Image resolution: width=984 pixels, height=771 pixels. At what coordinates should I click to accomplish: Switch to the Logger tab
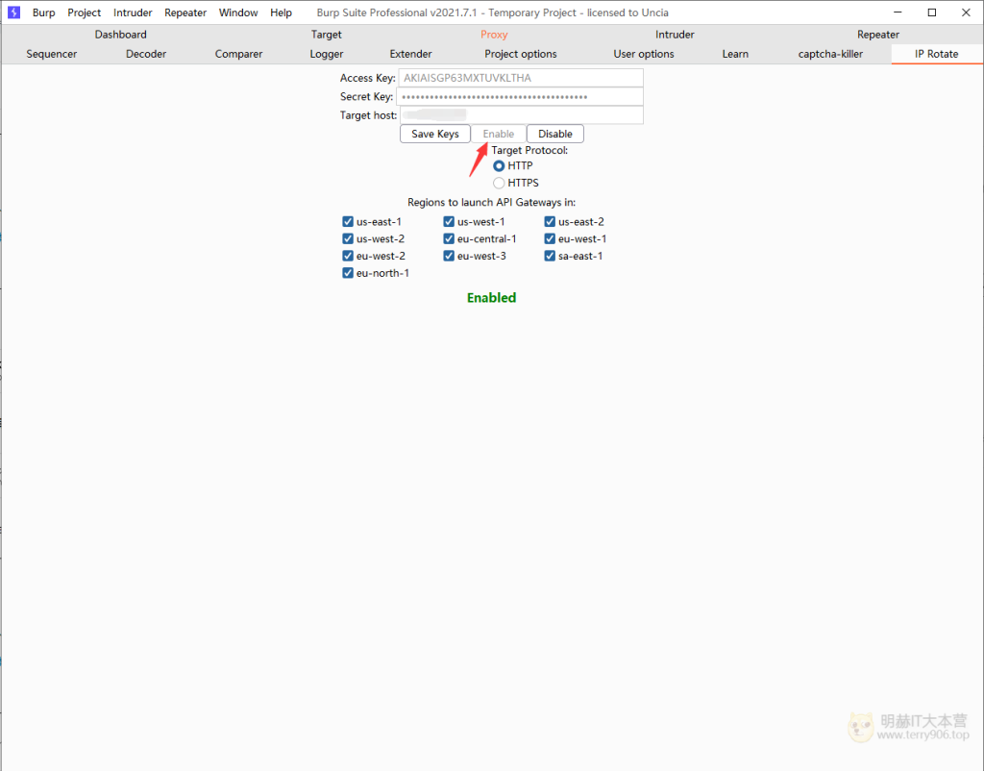tap(327, 54)
